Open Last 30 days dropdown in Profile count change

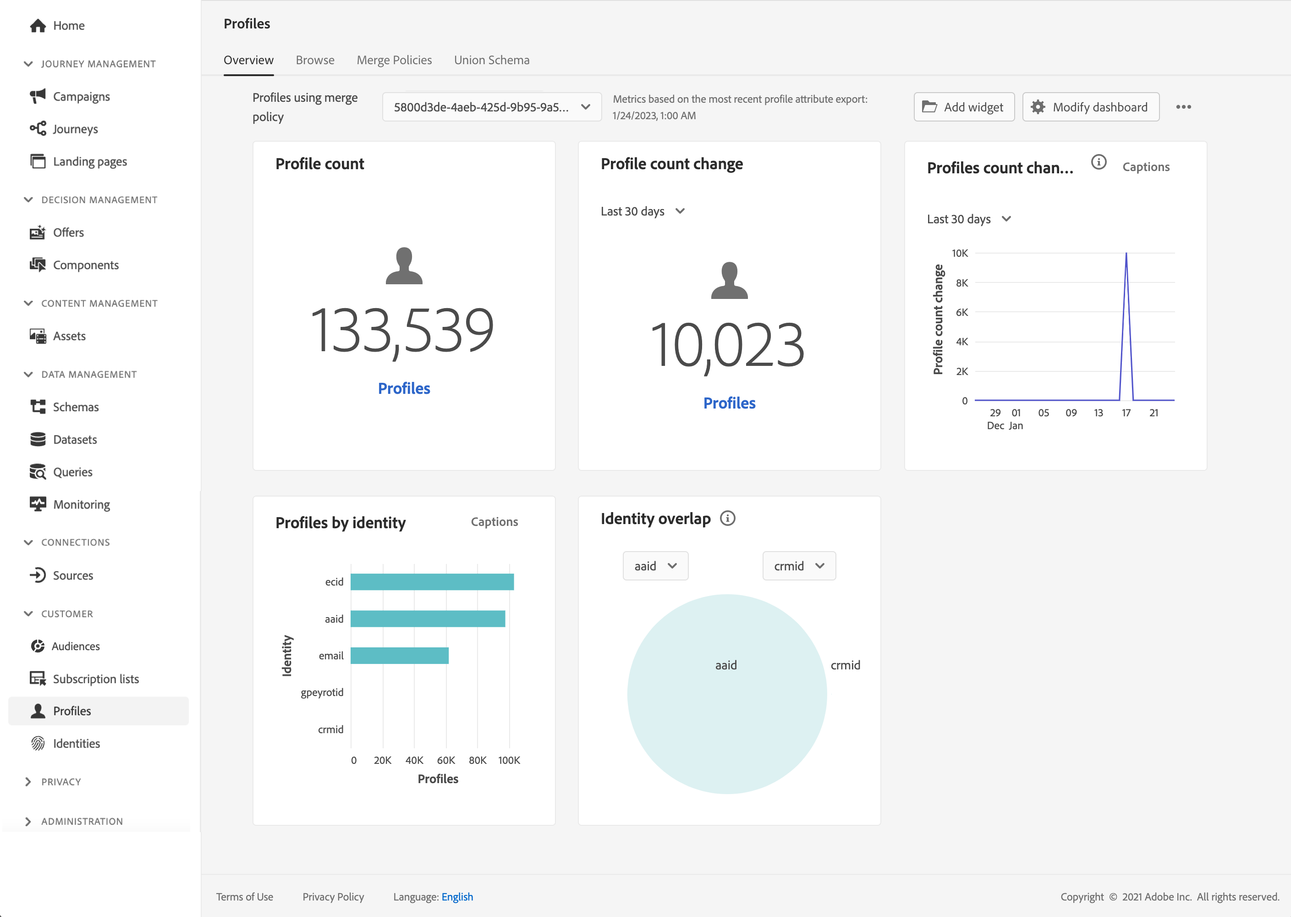(643, 211)
